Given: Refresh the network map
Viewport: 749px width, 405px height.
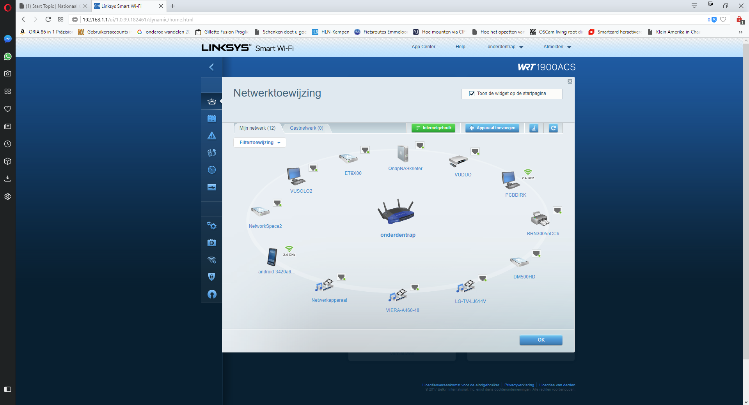Looking at the screenshot, I should coord(553,128).
